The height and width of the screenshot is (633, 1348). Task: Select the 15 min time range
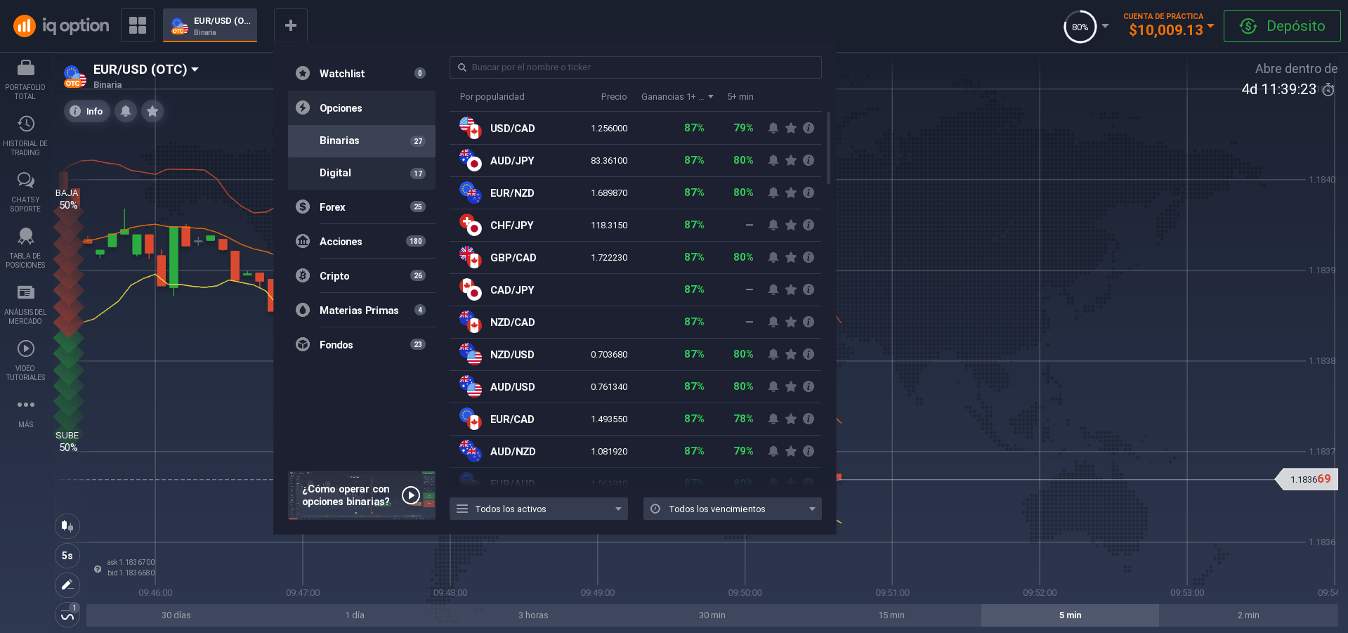[891, 615]
